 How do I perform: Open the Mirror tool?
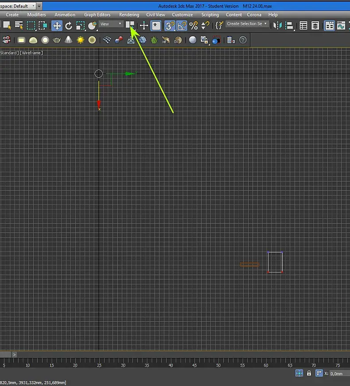pos(278,26)
